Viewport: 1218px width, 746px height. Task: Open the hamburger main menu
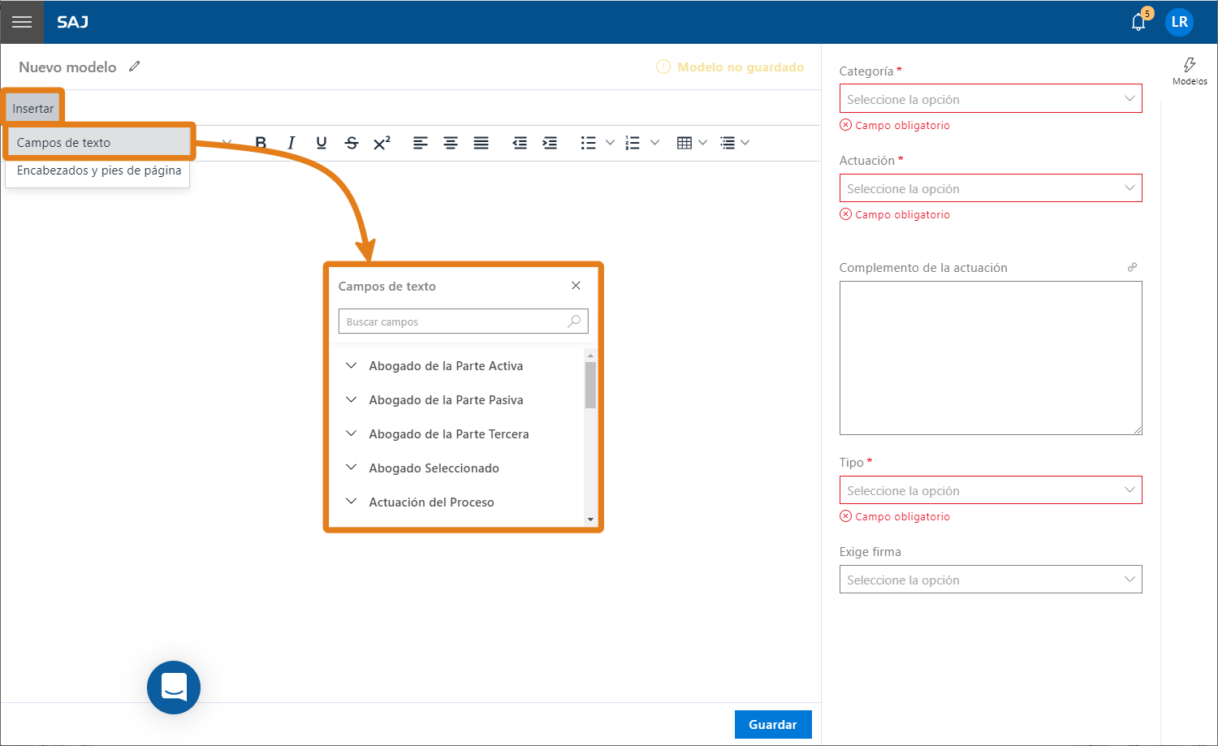[22, 22]
